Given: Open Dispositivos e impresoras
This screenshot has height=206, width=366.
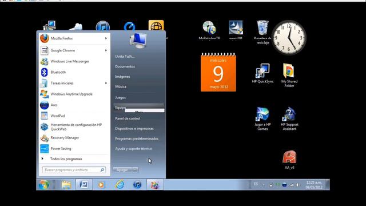Looking at the screenshot, I should click(134, 128).
